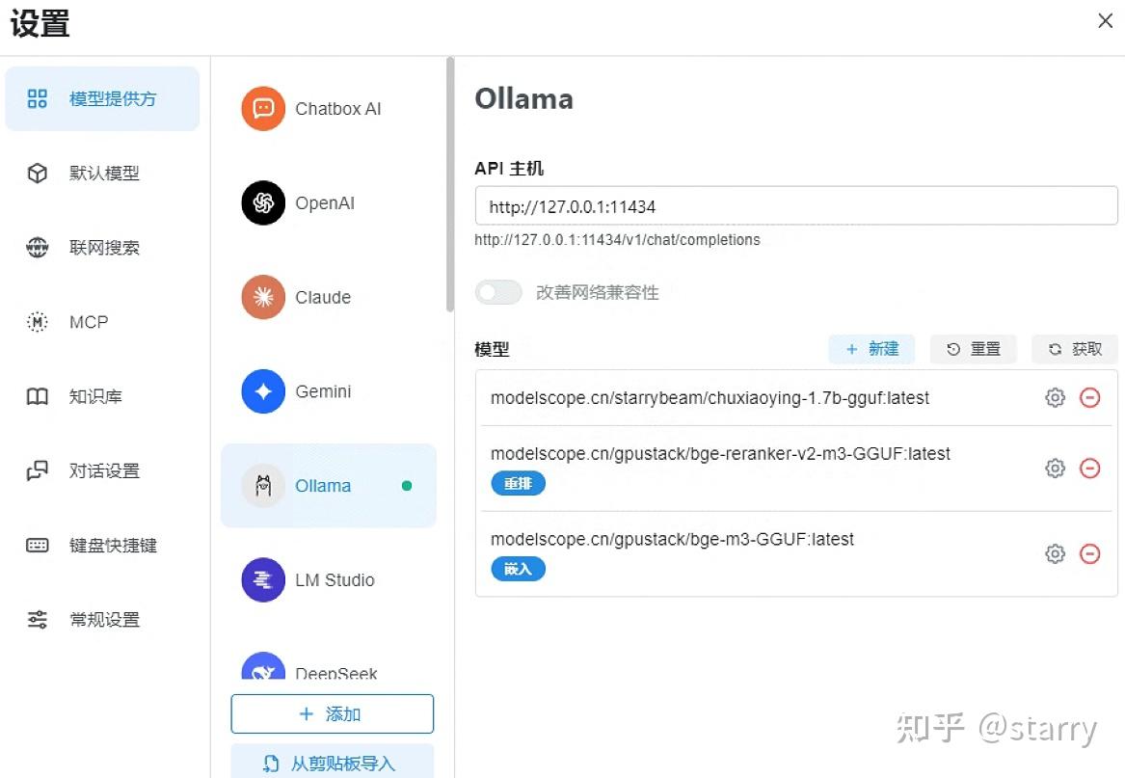Image resolution: width=1125 pixels, height=778 pixels.
Task: Open settings gear for chuxiaoying-1.7b-gguf model
Action: click(x=1055, y=397)
